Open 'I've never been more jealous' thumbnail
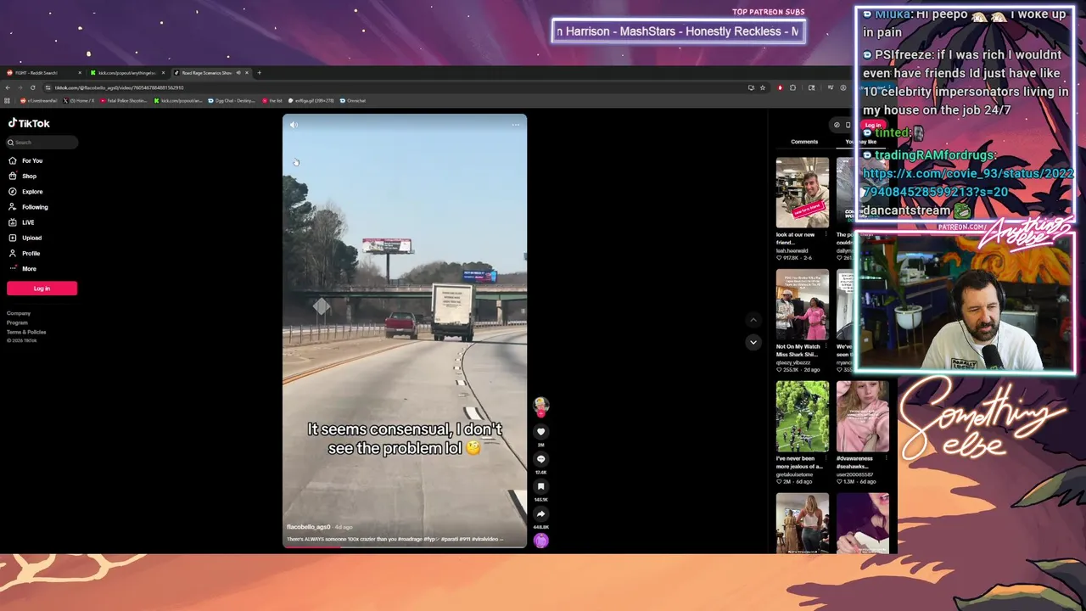Viewport: 1086px width, 611px height. click(803, 417)
